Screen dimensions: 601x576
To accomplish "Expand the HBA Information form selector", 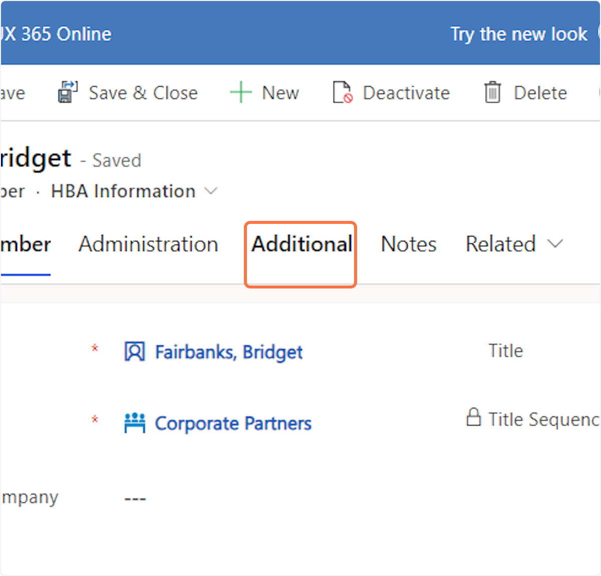I will (x=211, y=191).
